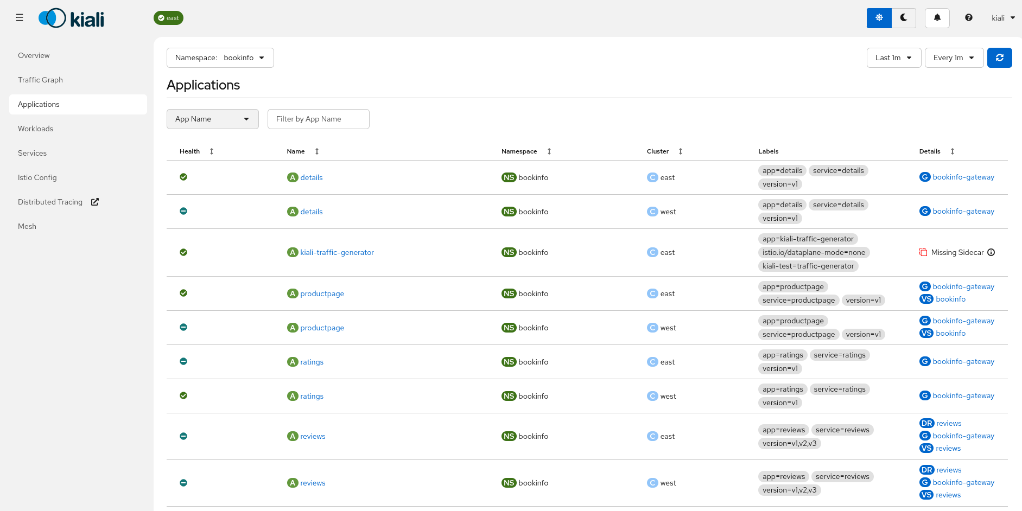
Task: Go to Istio Config in the sidebar
Action: (37, 177)
